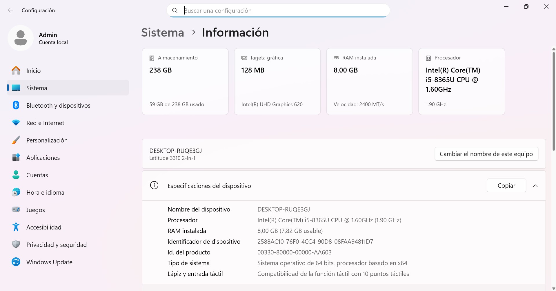Select the Sistema breadcrumb link

point(162,32)
